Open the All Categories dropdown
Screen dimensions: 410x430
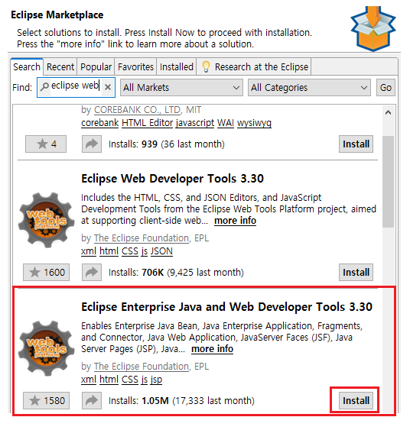point(309,88)
